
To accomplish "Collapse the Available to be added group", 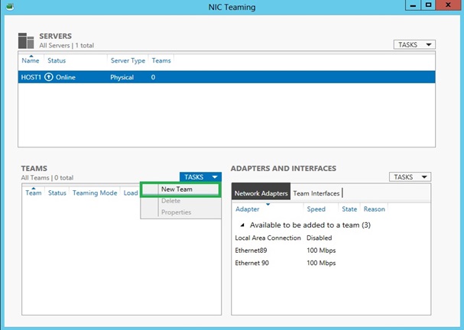I will coord(242,225).
